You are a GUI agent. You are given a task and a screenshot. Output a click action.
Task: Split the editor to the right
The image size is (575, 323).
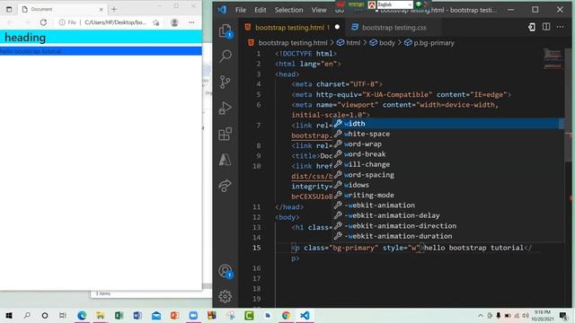tap(546, 27)
